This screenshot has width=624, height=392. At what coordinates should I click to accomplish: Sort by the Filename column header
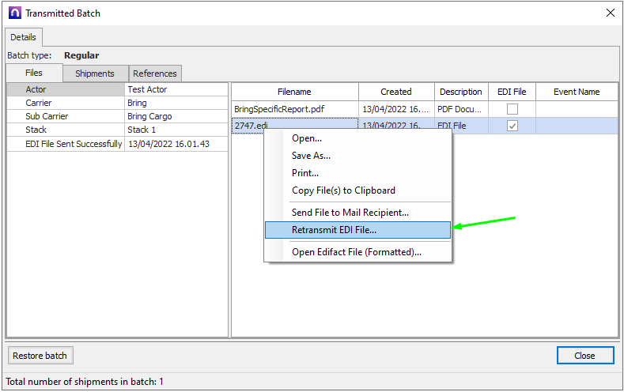[x=294, y=92]
